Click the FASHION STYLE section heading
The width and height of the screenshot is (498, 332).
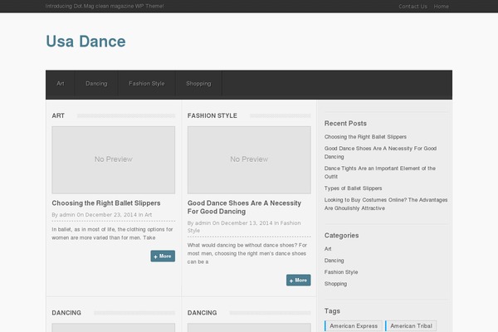(x=212, y=115)
